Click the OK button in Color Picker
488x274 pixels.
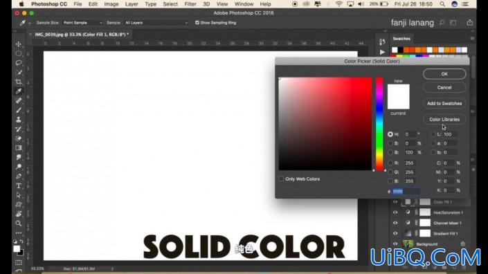(x=444, y=74)
